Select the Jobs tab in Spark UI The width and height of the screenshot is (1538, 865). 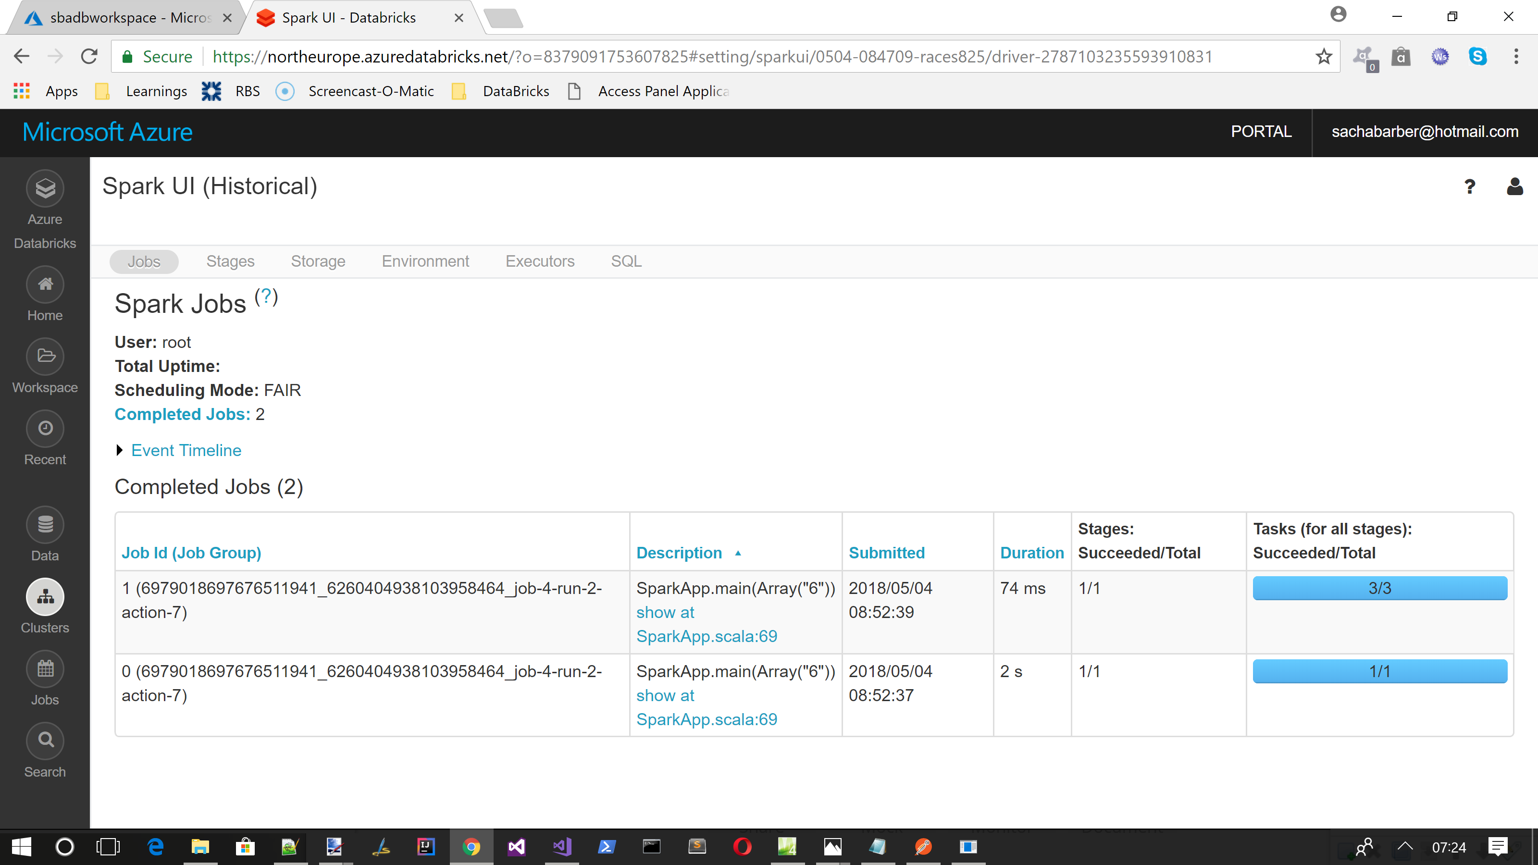[144, 261]
